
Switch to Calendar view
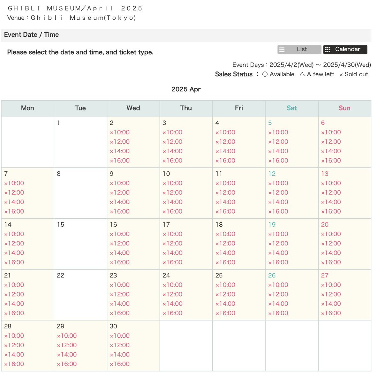coord(345,49)
